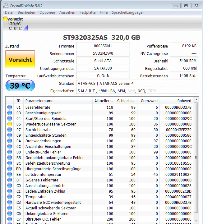Select the Wiederzugewiesene Sektoren parameter name
This screenshot has width=203, height=224.
[x=51, y=124]
